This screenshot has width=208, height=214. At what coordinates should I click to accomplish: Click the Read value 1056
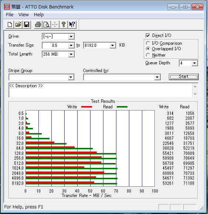click(190, 113)
